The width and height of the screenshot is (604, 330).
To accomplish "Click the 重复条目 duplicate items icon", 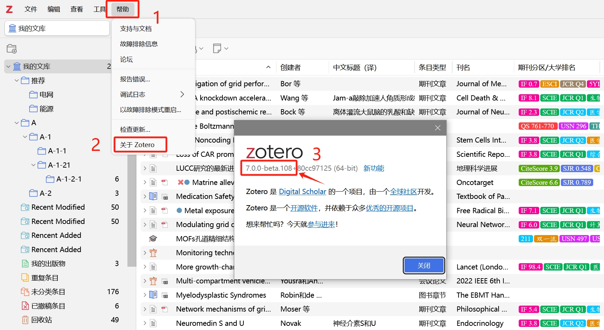I will (25, 277).
